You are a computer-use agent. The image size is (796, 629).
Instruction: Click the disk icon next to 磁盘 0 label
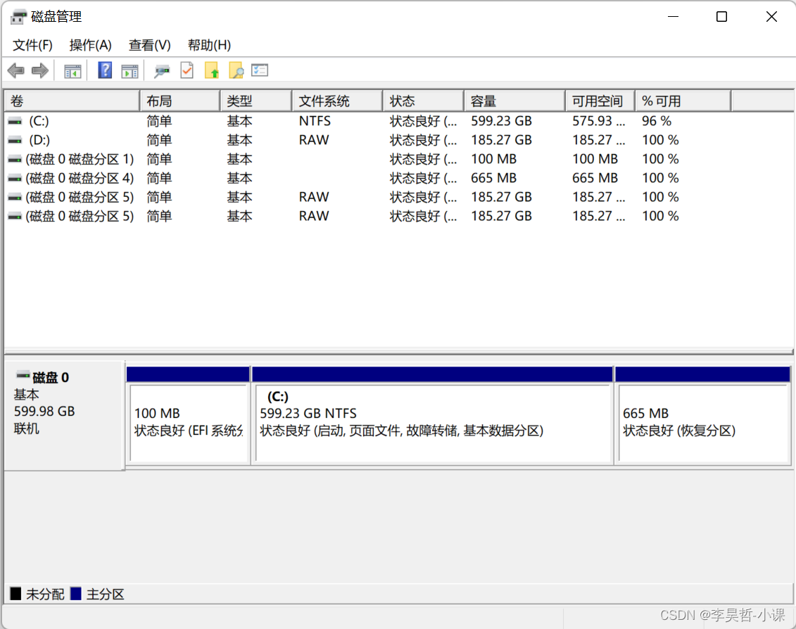(23, 376)
